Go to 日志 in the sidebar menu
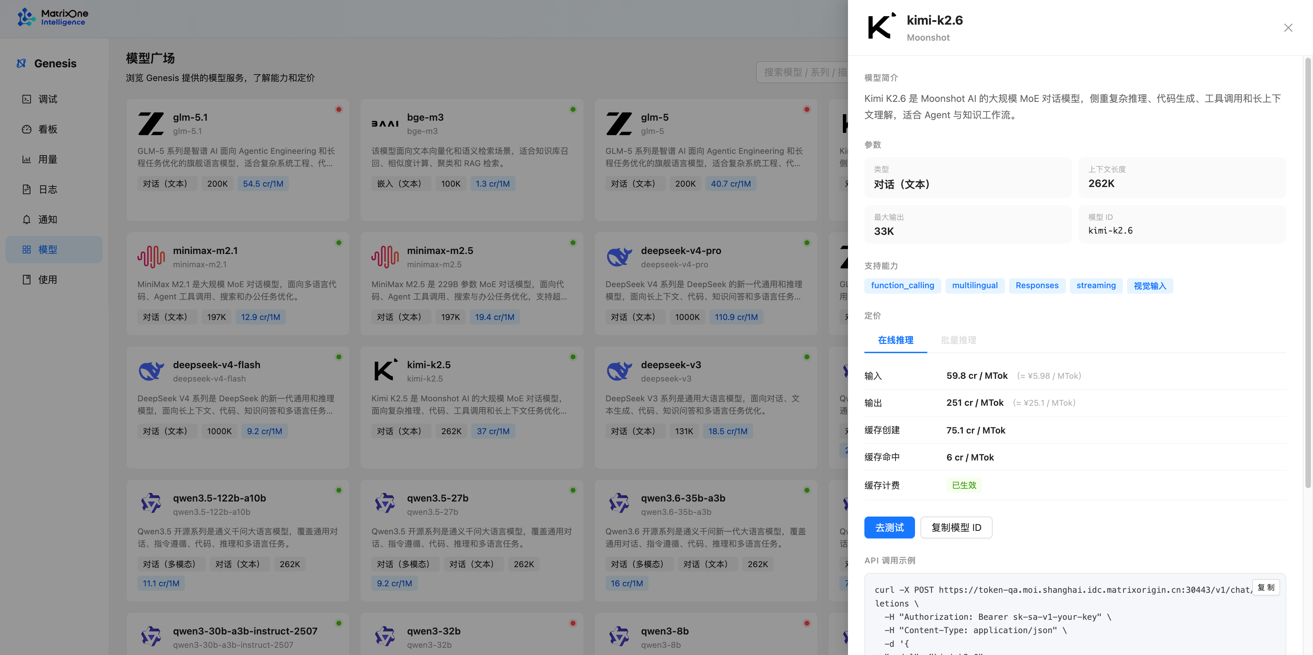The width and height of the screenshot is (1313, 655). pyautogui.click(x=54, y=189)
